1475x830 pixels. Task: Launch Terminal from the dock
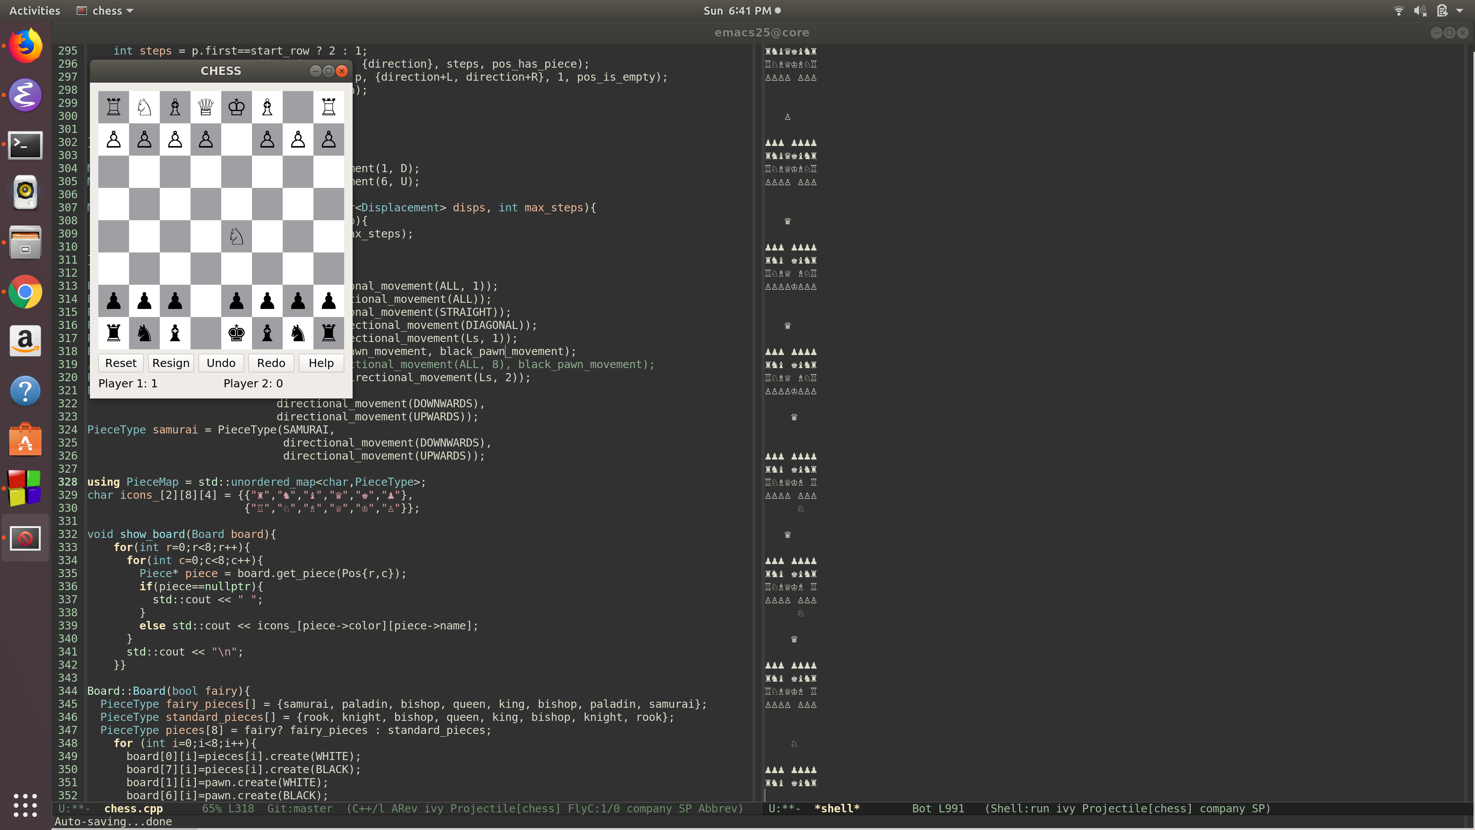25,145
